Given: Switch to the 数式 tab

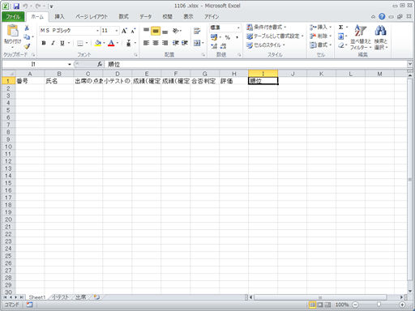Looking at the screenshot, I should (x=123, y=17).
